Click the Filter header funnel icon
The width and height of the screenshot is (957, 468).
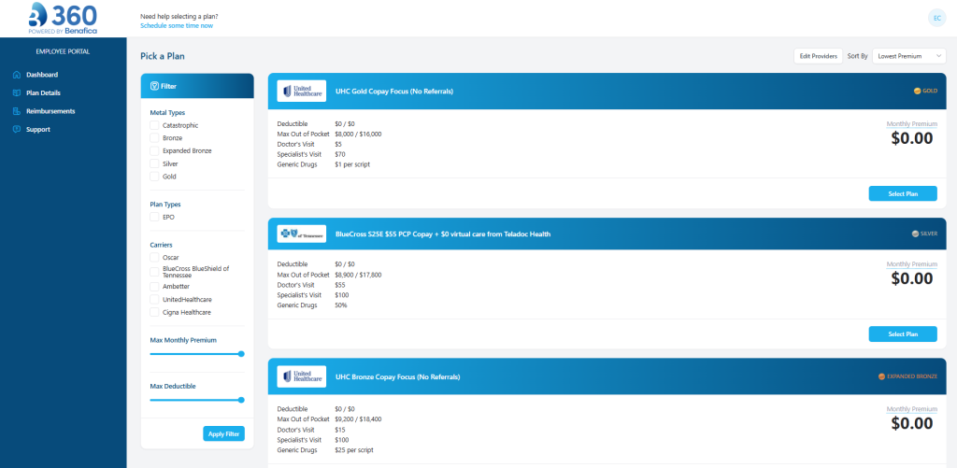154,86
